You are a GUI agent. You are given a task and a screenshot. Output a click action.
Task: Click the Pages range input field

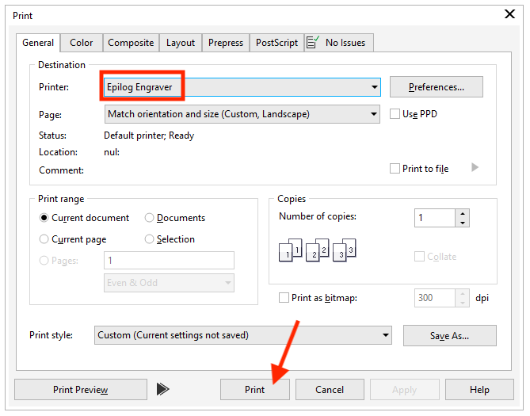(x=169, y=260)
